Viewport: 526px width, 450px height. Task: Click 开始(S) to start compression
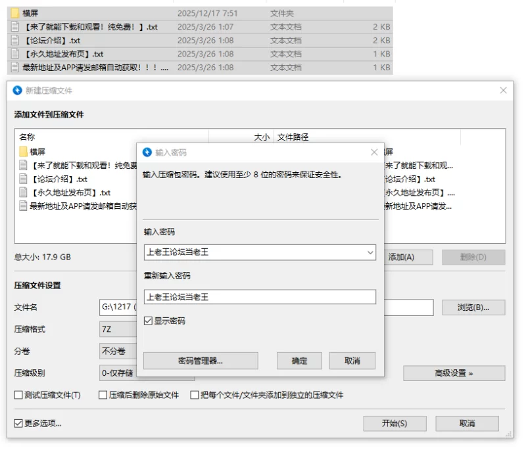[395, 424]
